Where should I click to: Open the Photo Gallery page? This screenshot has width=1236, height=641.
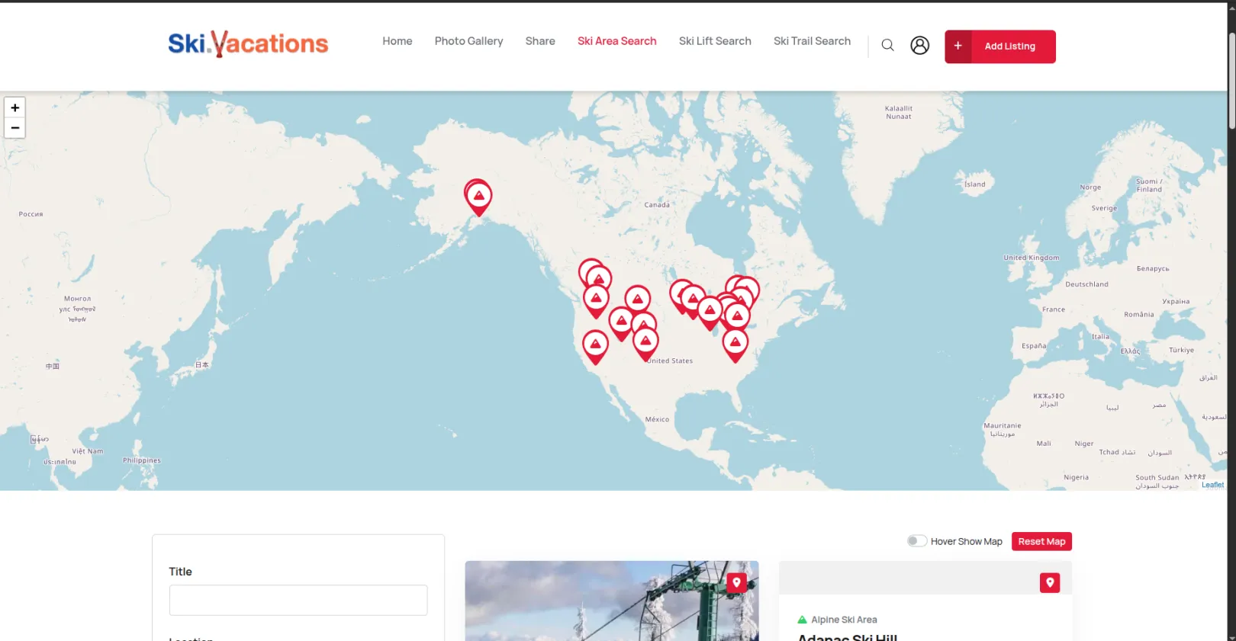[468, 41]
